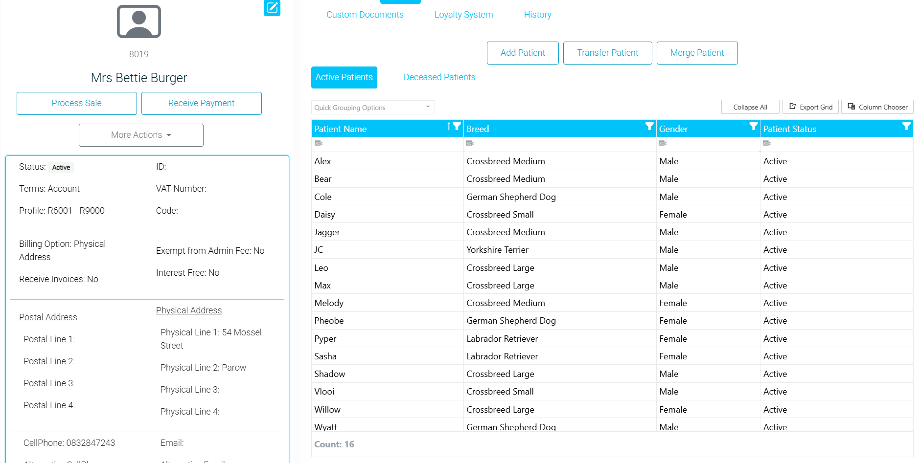Screen dimensions: 920x463
Task: Open the Gender column filter icon
Action: pos(754,126)
